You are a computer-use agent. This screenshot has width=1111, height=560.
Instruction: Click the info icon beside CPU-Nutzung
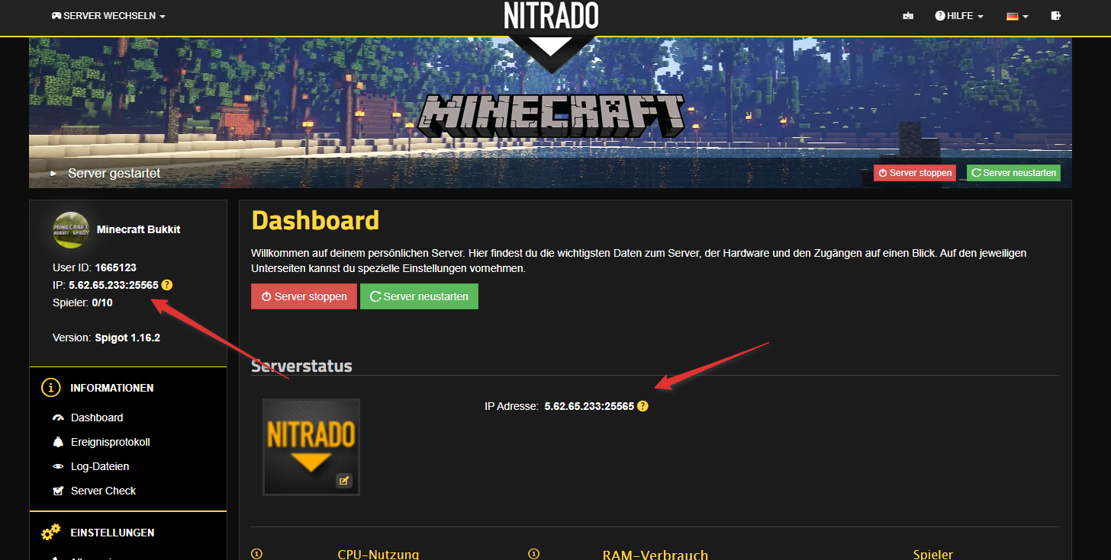pos(256,554)
